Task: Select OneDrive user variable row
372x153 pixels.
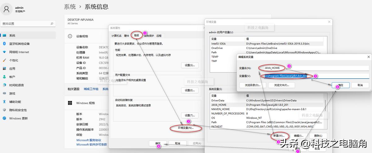Action: point(267,48)
